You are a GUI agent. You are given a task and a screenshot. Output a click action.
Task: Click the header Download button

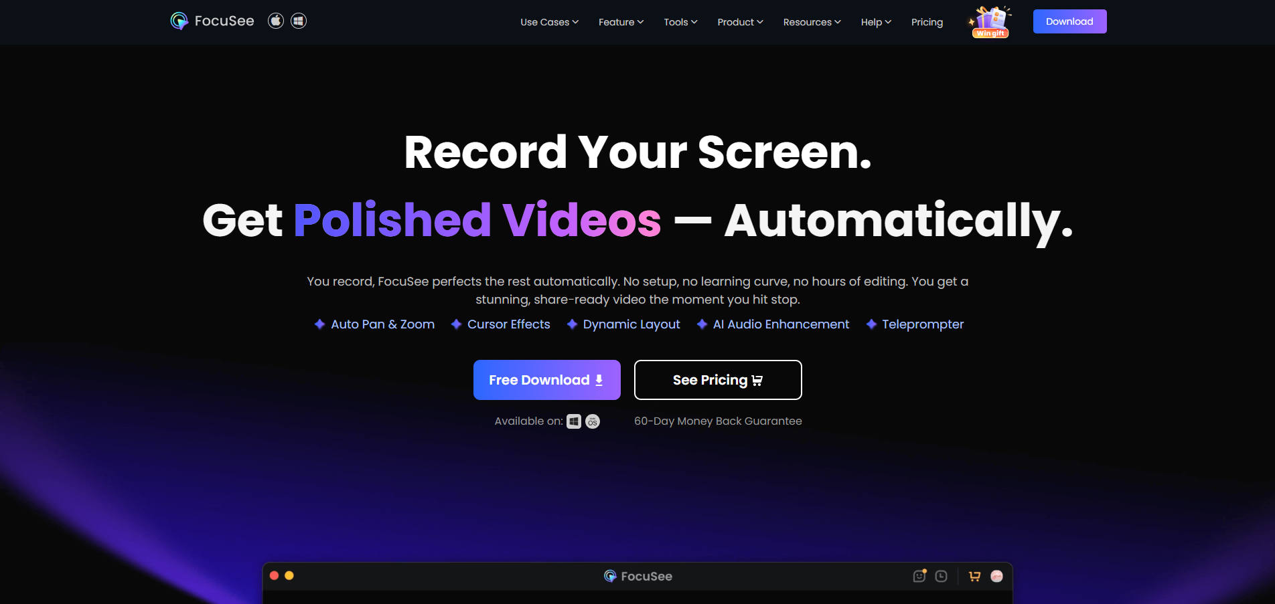click(1069, 21)
